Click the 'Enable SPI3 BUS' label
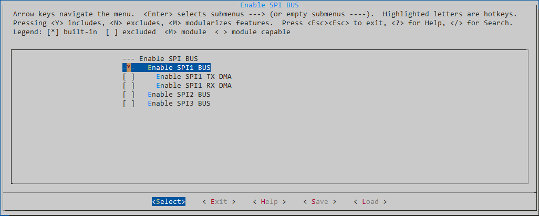This screenshot has height=216, width=539. pyautogui.click(x=179, y=103)
